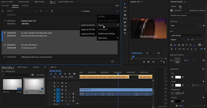Switch Essential Graphics to Browse
The width and height of the screenshot is (207, 108).
click(173, 6)
